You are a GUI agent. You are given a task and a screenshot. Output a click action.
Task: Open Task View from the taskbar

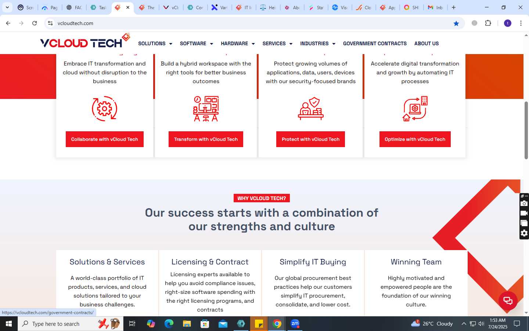132,324
